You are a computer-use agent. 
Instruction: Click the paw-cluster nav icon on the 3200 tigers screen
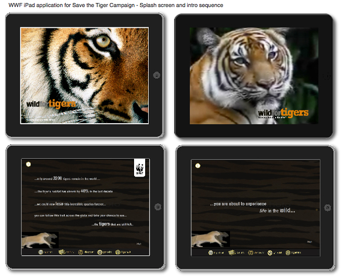61,252
